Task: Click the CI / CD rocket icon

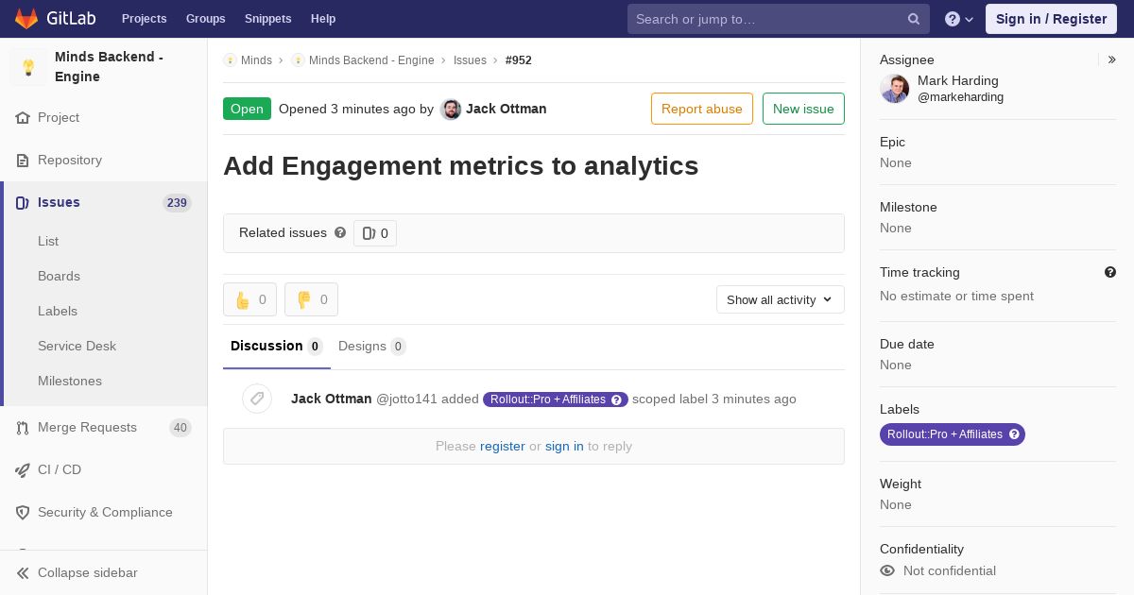Action: (23, 470)
